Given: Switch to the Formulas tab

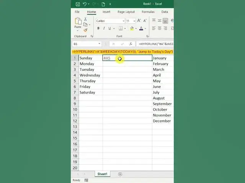Looking at the screenshot, I should pos(148,12).
